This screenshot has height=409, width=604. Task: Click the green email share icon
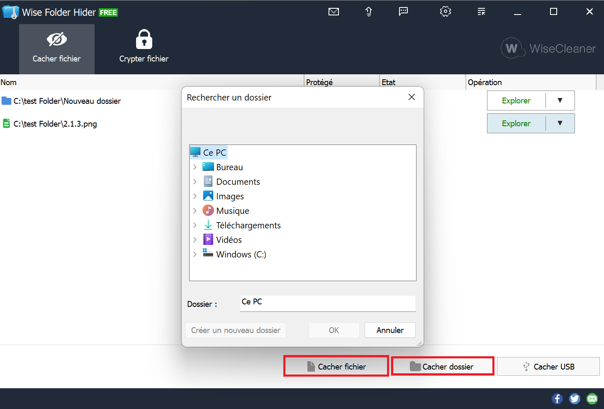pos(592,399)
